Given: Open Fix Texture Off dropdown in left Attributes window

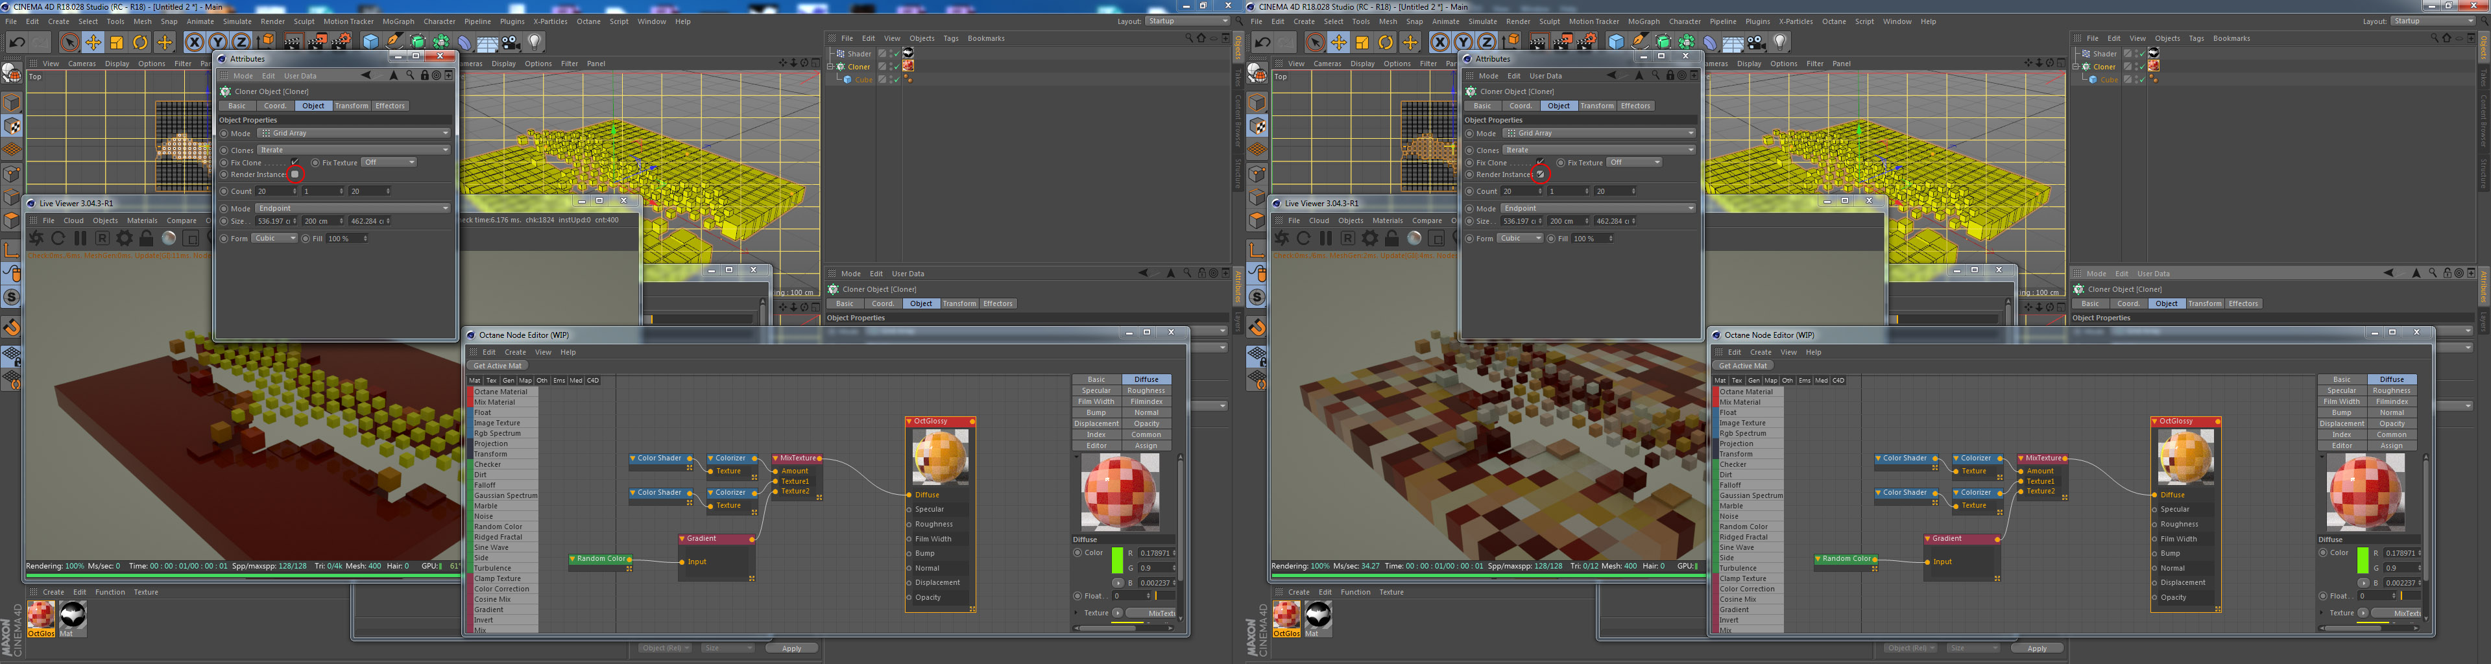Looking at the screenshot, I should pos(389,162).
